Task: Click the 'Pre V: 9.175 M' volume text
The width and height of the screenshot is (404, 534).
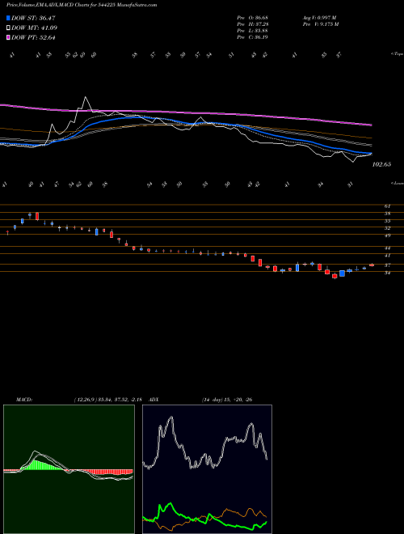Action: [x=322, y=24]
